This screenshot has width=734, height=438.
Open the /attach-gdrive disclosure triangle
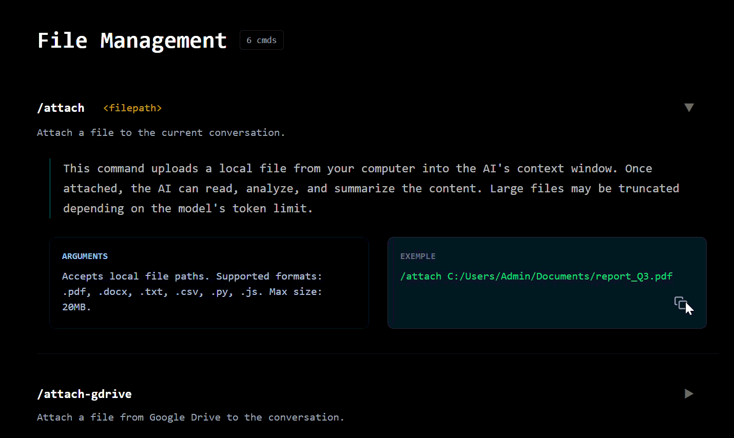pyautogui.click(x=688, y=393)
